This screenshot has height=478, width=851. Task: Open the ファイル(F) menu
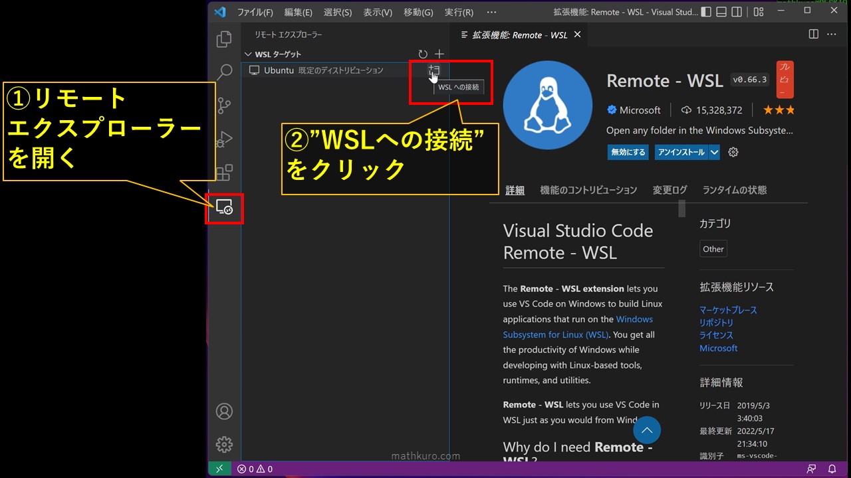coord(255,13)
